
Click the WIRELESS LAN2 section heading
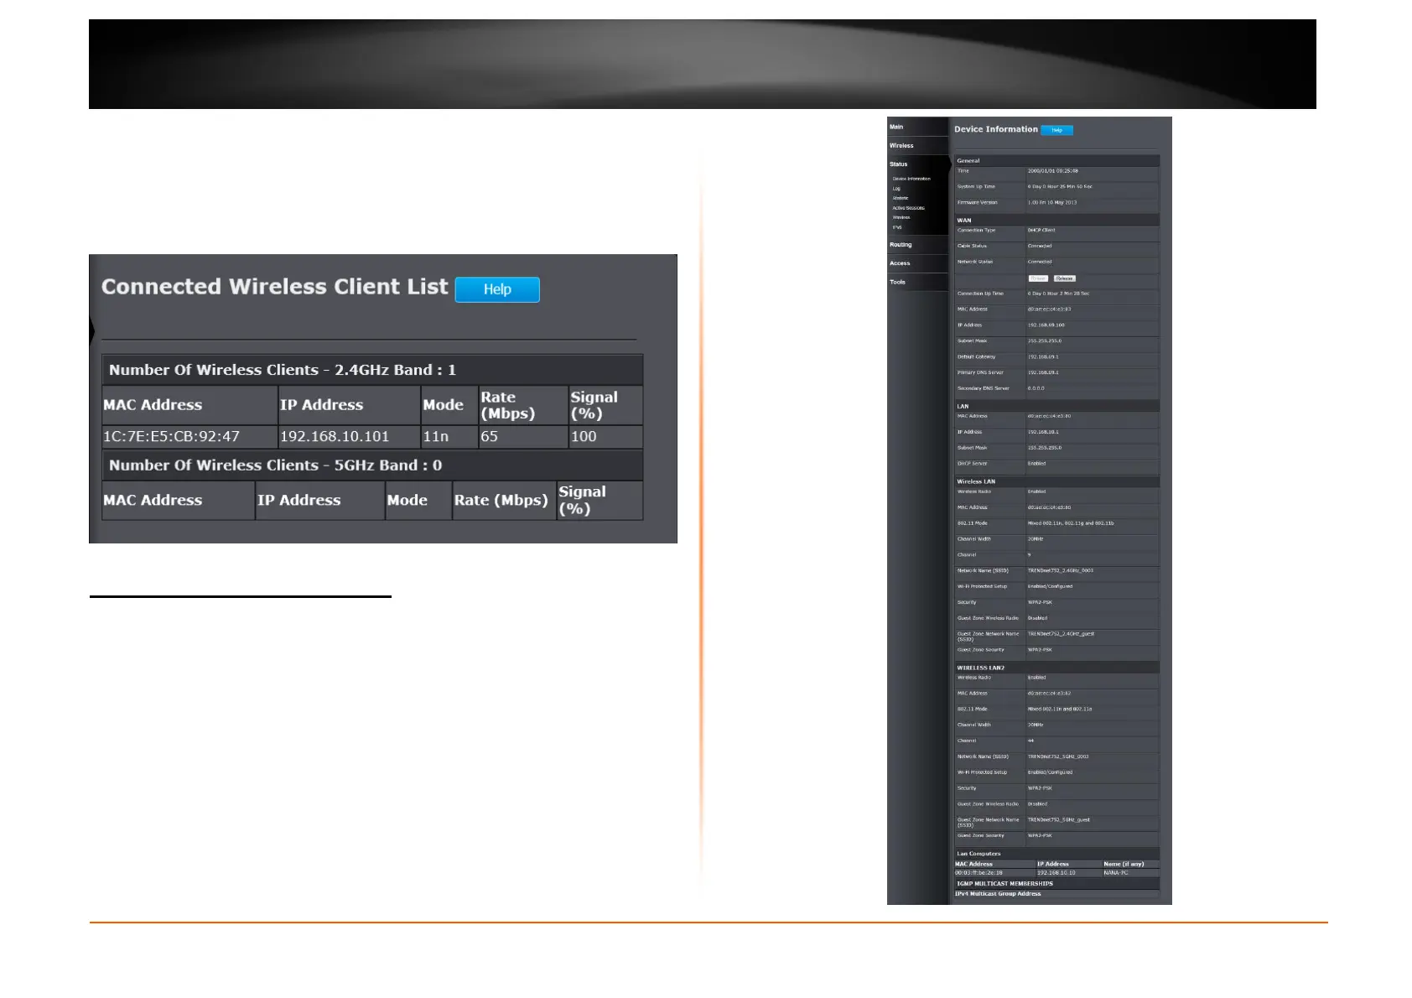tap(980, 668)
